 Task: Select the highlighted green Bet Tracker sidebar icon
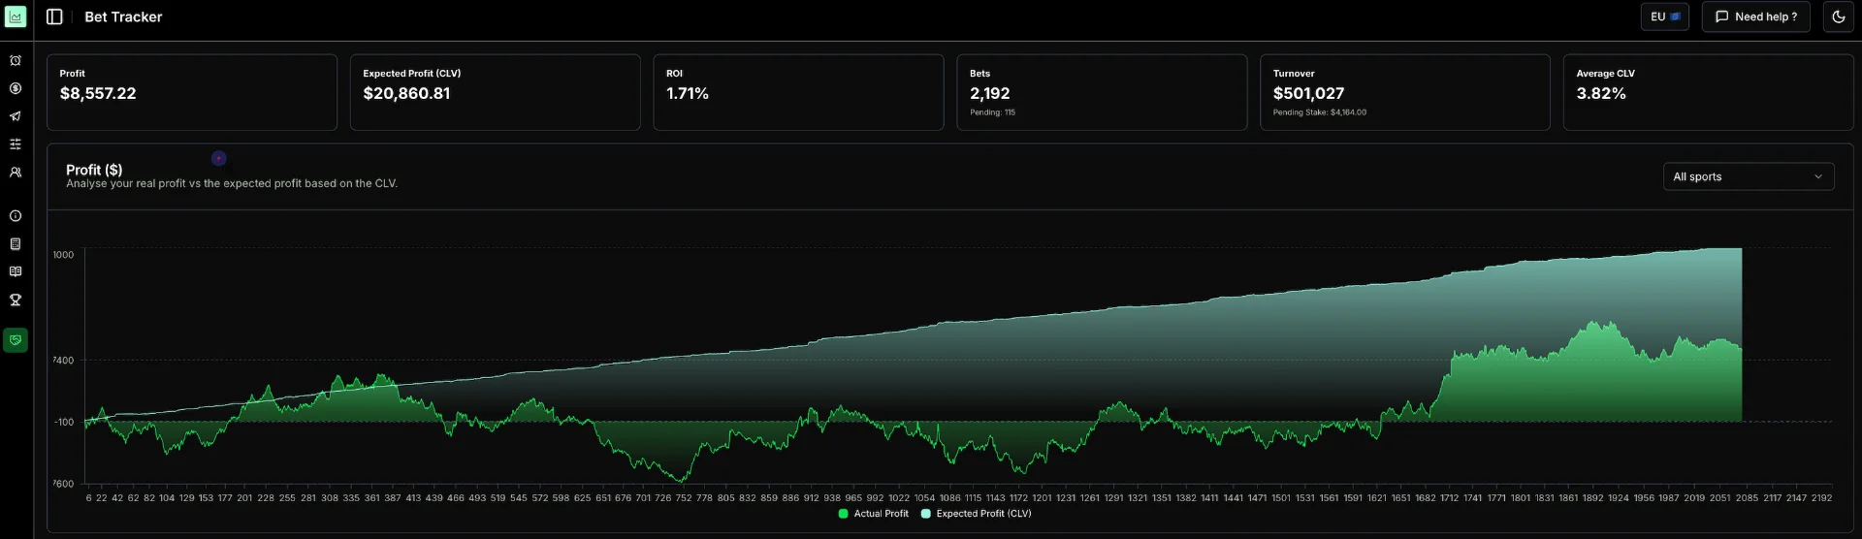point(16,340)
